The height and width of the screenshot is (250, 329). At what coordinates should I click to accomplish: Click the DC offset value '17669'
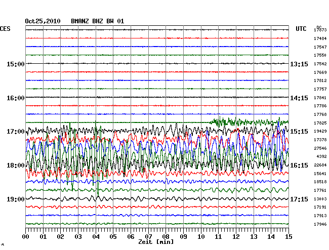320,72
